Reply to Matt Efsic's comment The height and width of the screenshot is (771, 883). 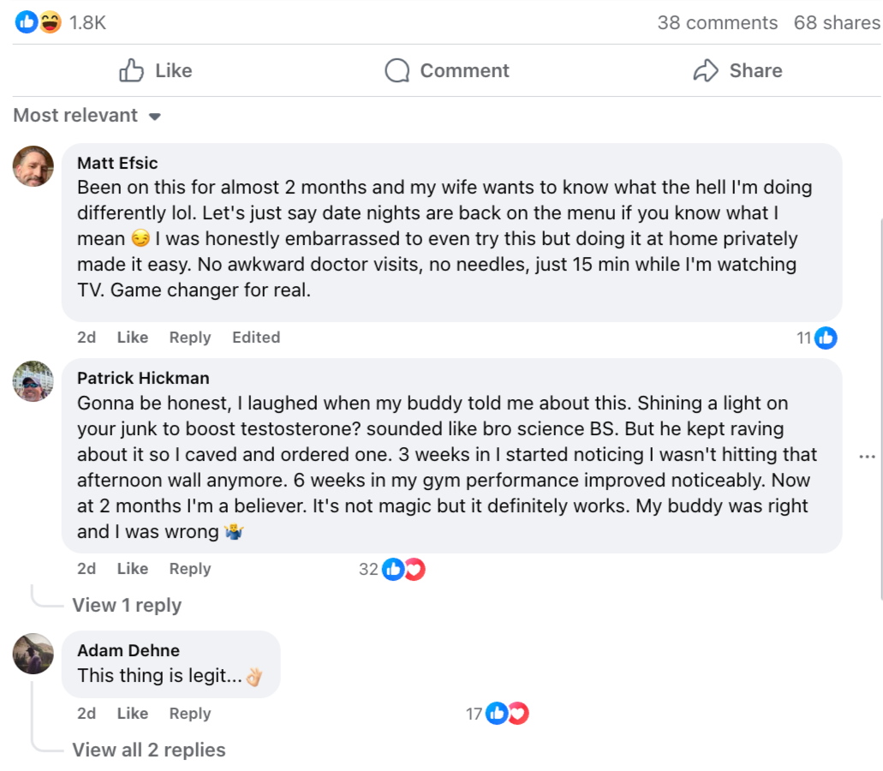tap(190, 338)
